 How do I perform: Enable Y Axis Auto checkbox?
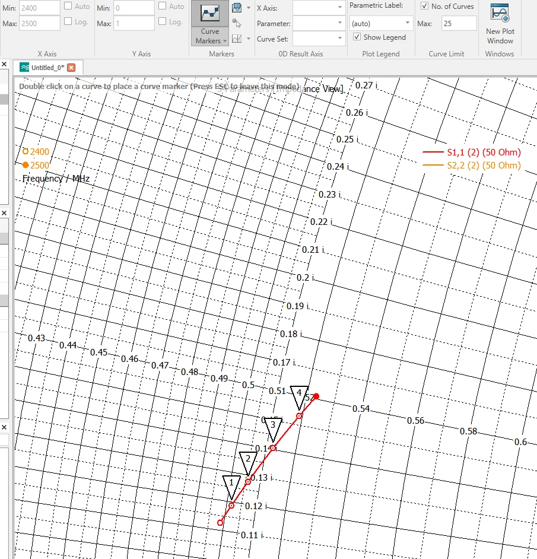[162, 6]
